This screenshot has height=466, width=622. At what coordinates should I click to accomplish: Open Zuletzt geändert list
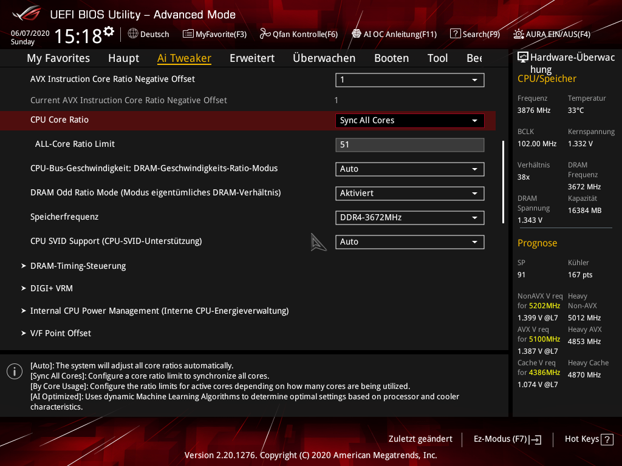420,439
